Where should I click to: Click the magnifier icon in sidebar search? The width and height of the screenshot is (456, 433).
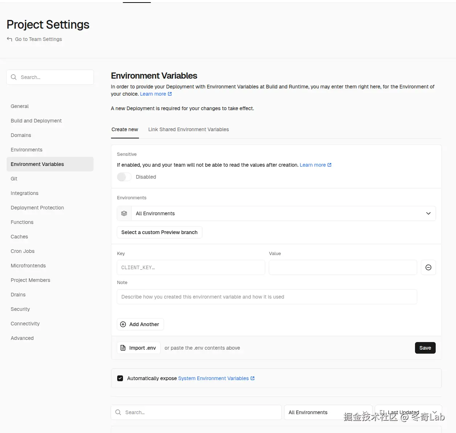coord(14,77)
